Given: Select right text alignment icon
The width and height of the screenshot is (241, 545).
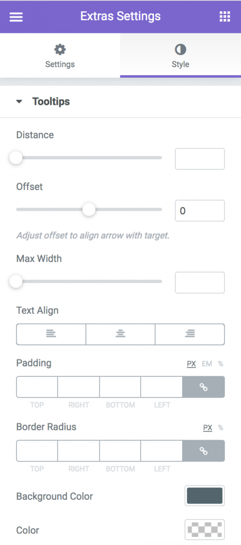Looking at the screenshot, I should [190, 334].
